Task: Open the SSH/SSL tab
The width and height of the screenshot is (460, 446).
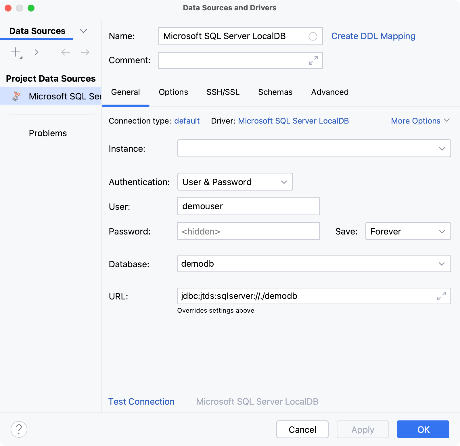Action: click(x=223, y=92)
